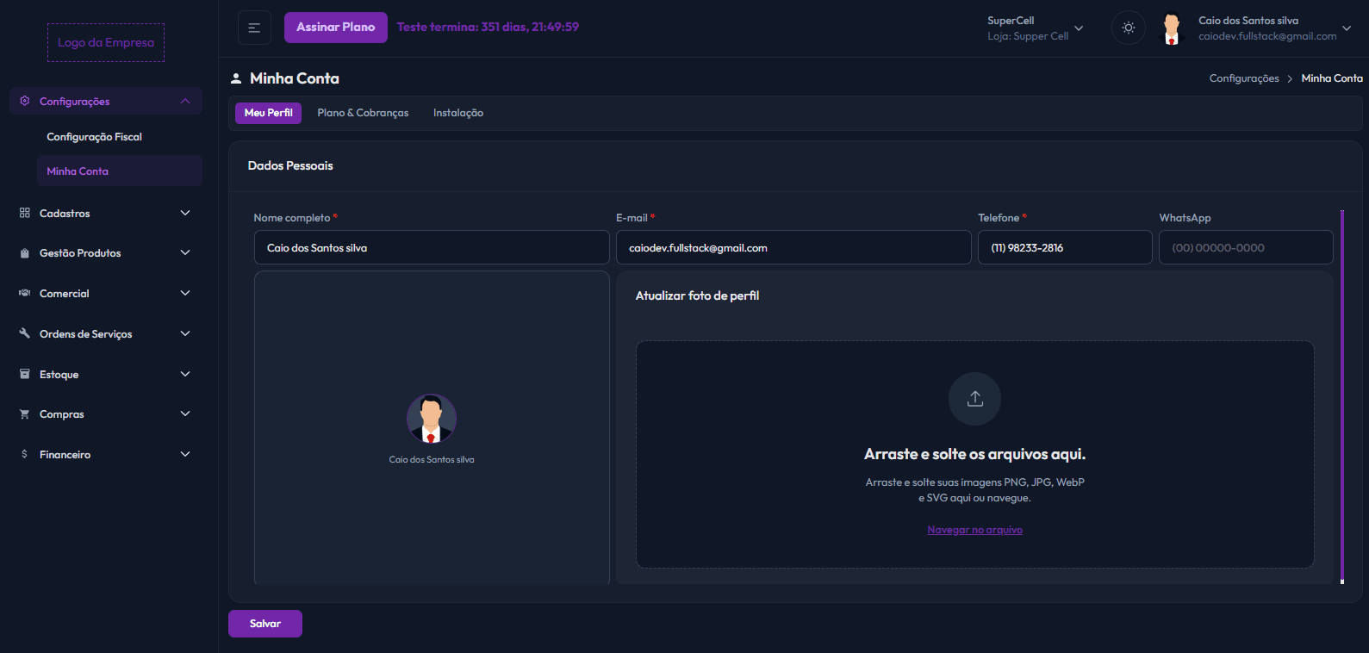This screenshot has height=653, width=1369.
Task: Open Configuração Fiscal in sidebar
Action: pos(94,137)
